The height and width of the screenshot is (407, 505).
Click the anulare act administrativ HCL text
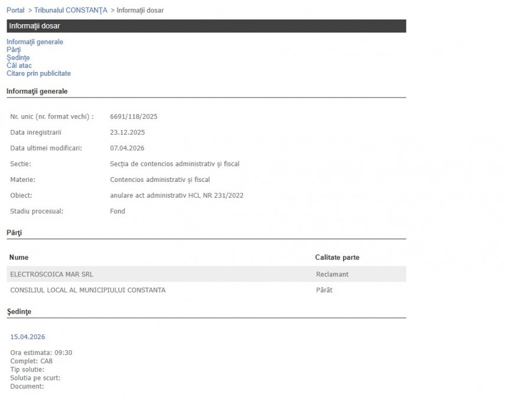[177, 196]
